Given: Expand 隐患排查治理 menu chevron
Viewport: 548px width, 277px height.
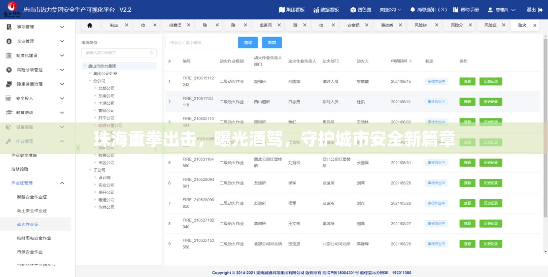Looking at the screenshot, I should [62, 84].
